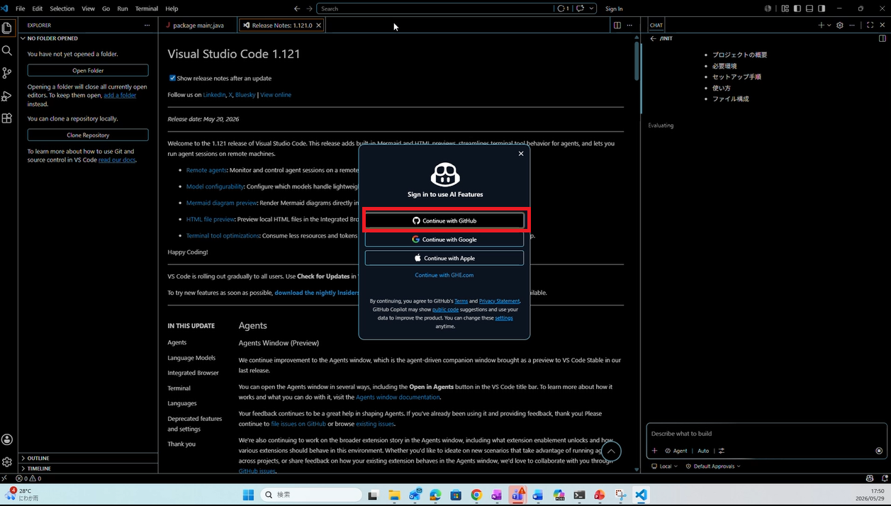Open Explorer Views and More Actions ellipsis
This screenshot has width=891, height=506.
click(147, 25)
